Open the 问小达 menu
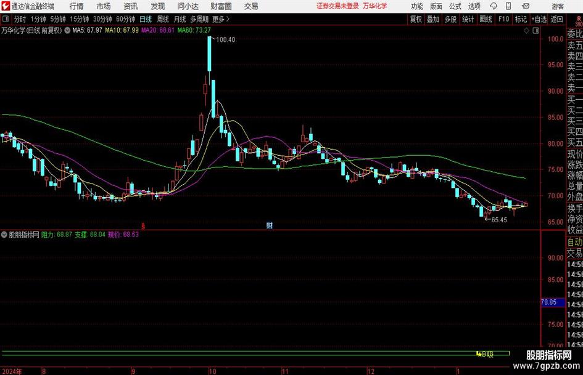583x375 pixels. coord(188,6)
